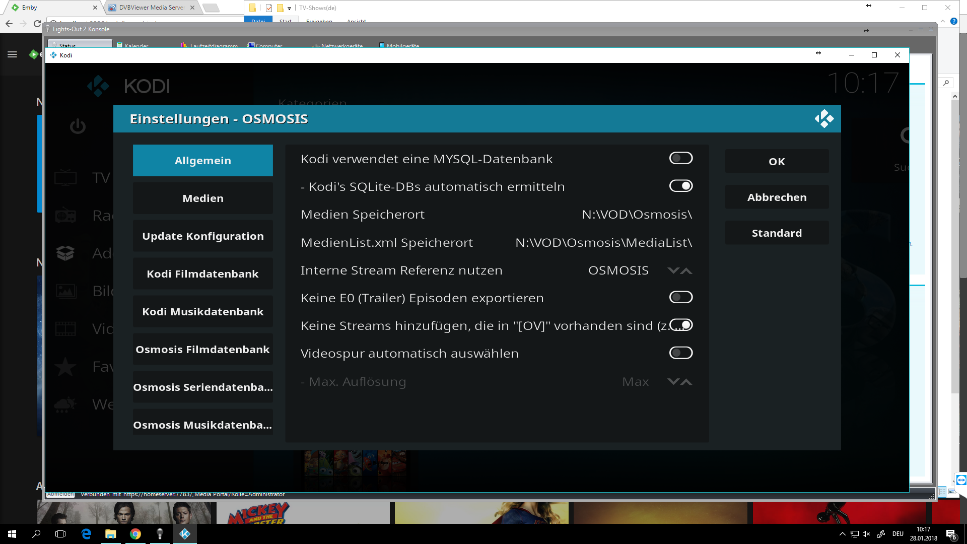The image size is (967, 544).
Task: Select the Allgemein settings category
Action: coord(203,160)
